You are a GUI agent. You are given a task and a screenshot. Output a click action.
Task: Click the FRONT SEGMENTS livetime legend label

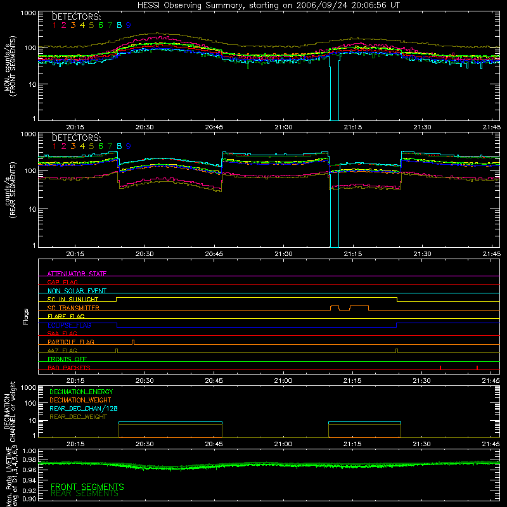(x=87, y=487)
